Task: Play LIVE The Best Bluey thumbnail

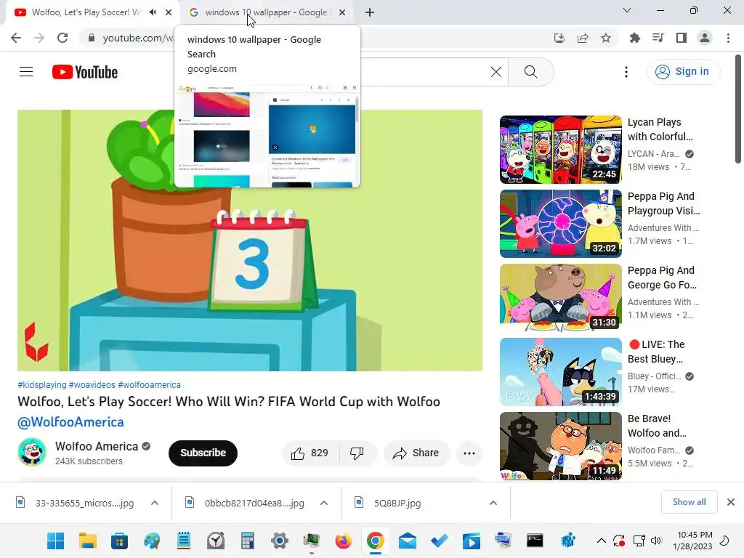Action: click(x=560, y=371)
